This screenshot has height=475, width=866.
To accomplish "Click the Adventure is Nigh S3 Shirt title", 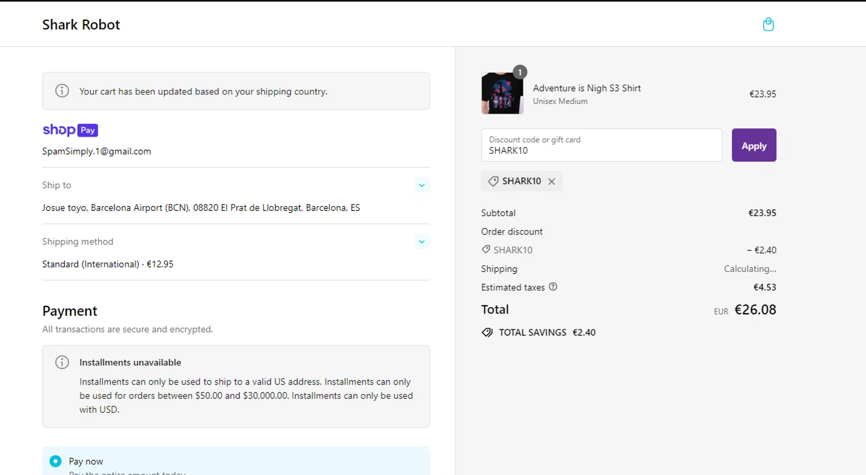I will click(587, 88).
